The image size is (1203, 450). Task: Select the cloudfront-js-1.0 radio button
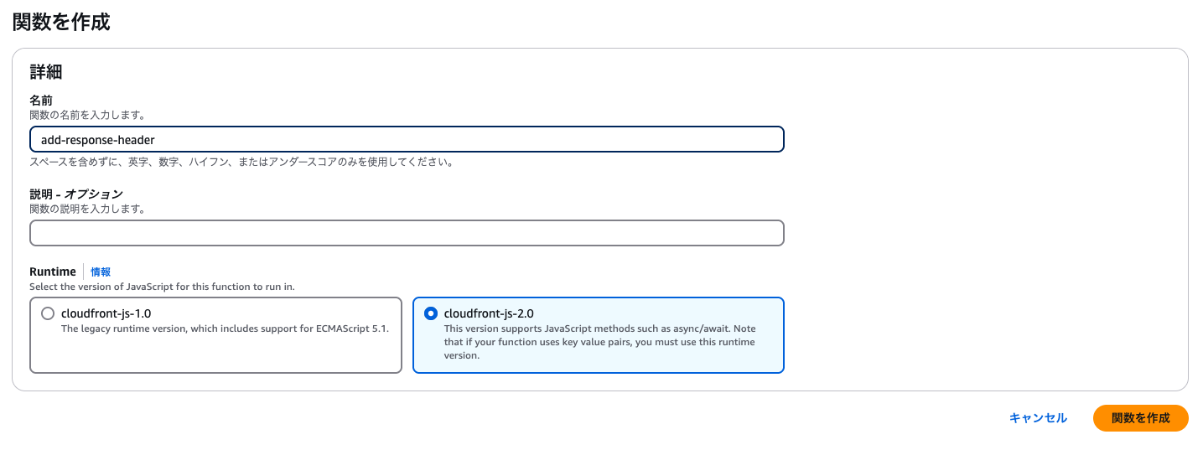48,313
